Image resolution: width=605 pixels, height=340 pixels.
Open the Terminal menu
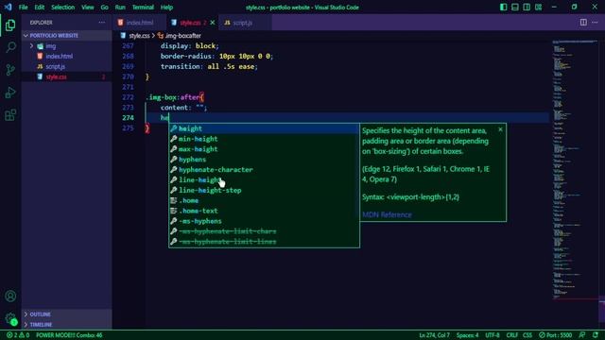pos(143,8)
